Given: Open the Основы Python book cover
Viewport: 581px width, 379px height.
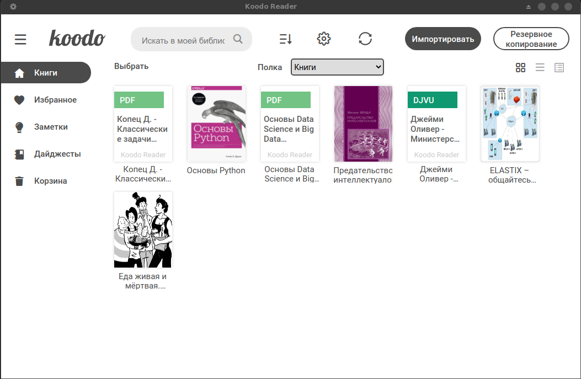Looking at the screenshot, I should pos(216,124).
